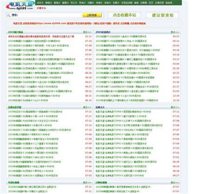Viewport: 220px width, 194px height.
Task: Open the 经典电影 TOP68 entry
Action: [123, 112]
